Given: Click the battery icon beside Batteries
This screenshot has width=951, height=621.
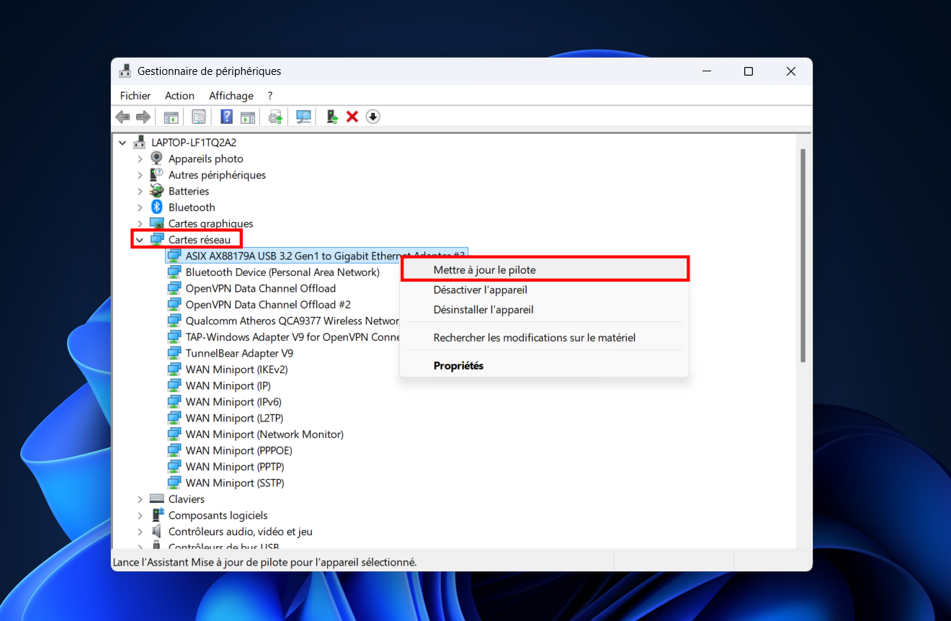Looking at the screenshot, I should point(156,191).
